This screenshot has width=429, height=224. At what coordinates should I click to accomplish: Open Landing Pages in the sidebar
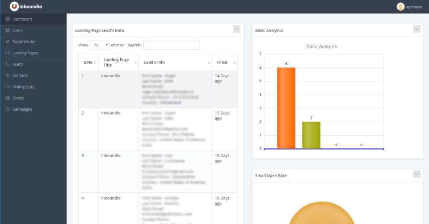(x=34, y=53)
